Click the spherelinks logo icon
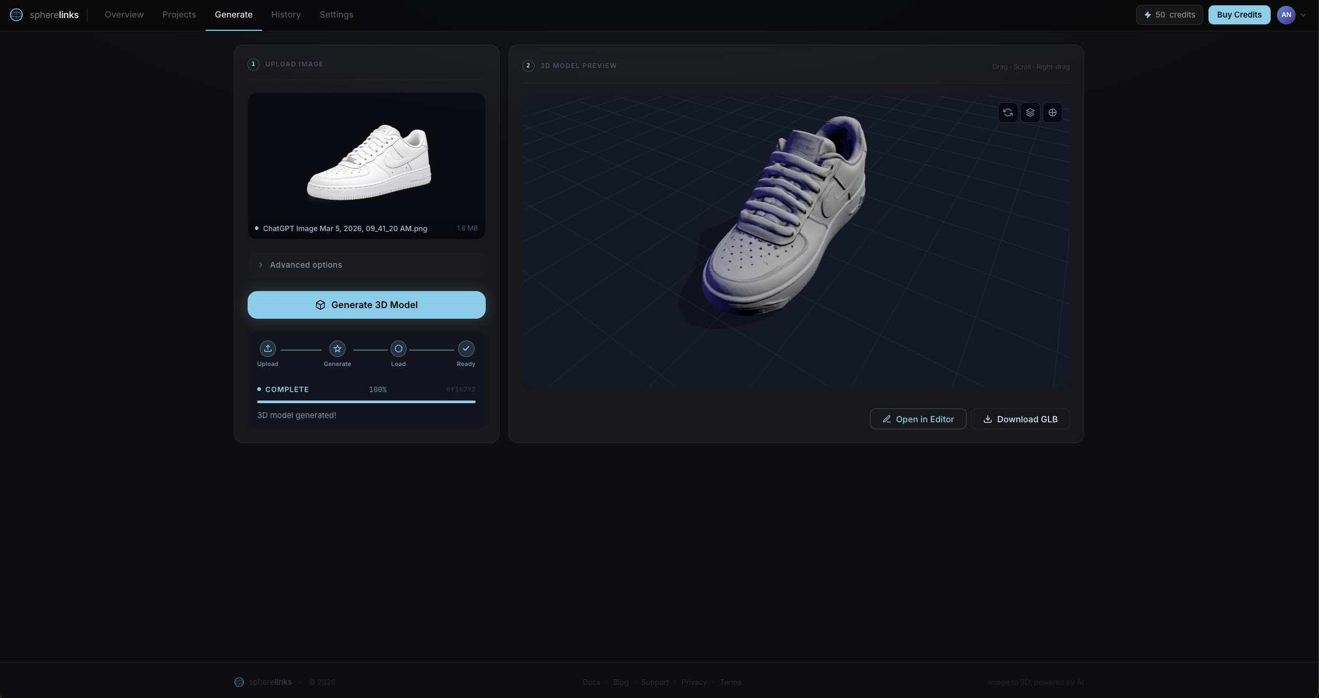1319x698 pixels. 16,14
